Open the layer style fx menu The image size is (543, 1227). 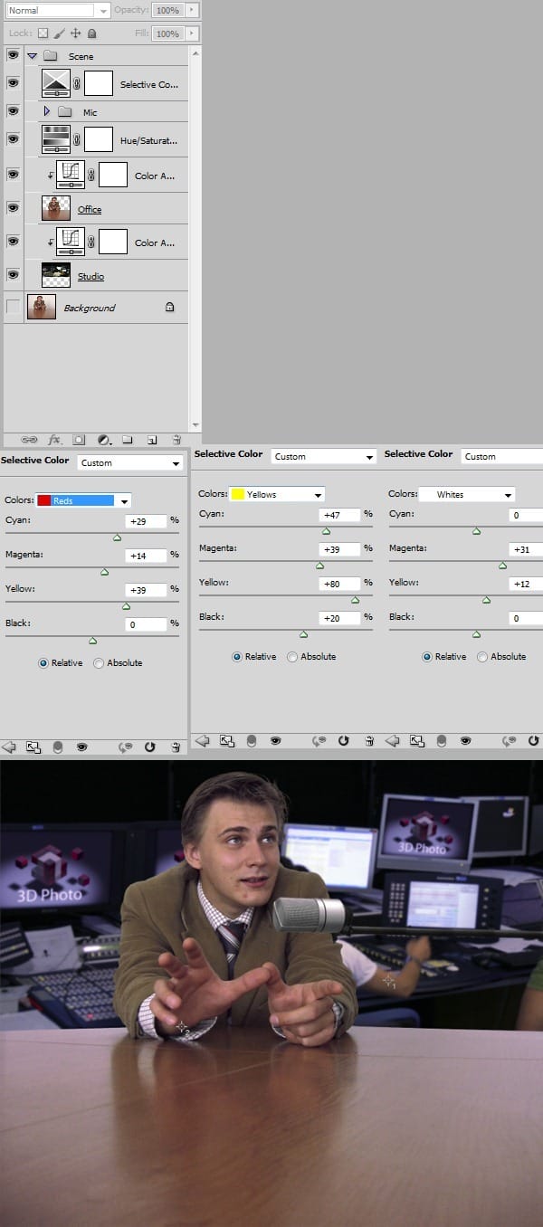coord(54,440)
